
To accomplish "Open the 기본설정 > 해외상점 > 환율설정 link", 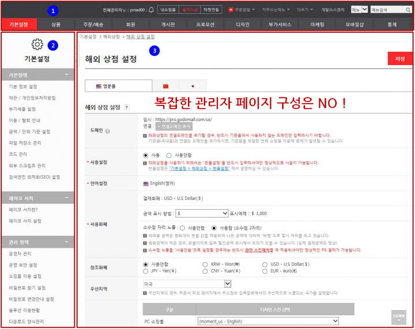I will pos(199,168).
